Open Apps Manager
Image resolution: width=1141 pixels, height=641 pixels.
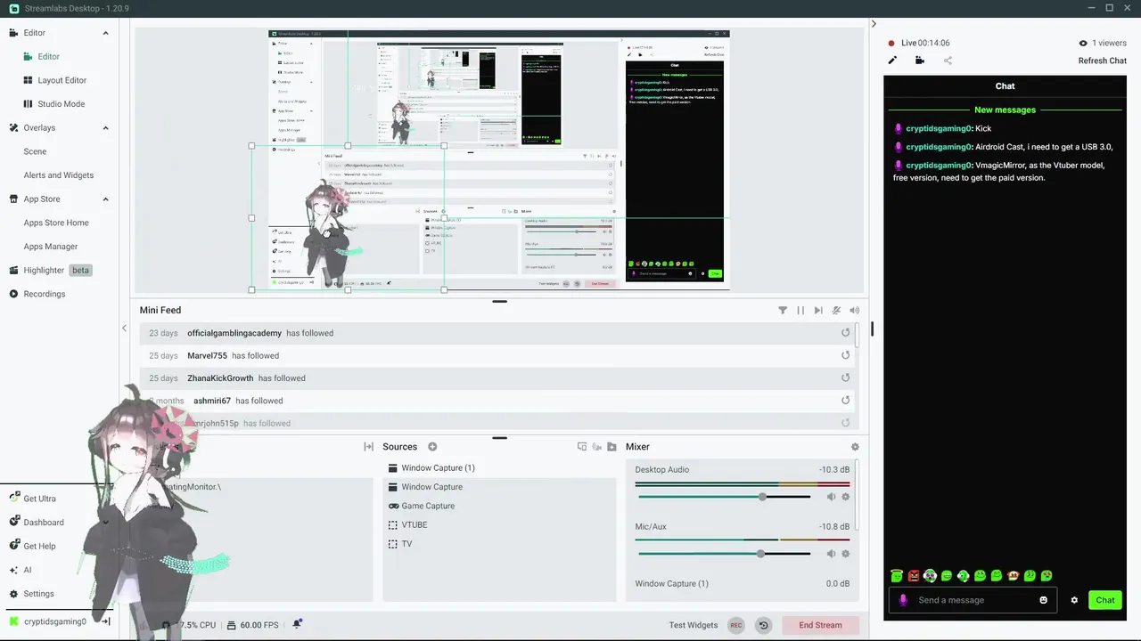51,247
